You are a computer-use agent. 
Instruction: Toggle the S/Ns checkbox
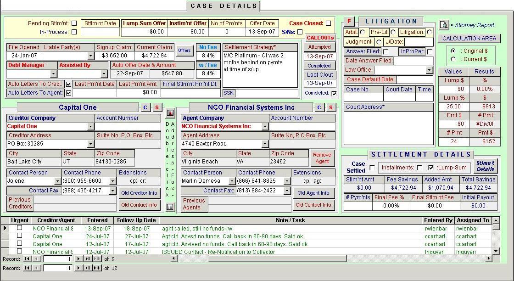(x=300, y=32)
